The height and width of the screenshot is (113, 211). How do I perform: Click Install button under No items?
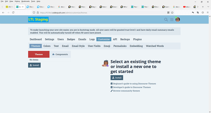34,65
